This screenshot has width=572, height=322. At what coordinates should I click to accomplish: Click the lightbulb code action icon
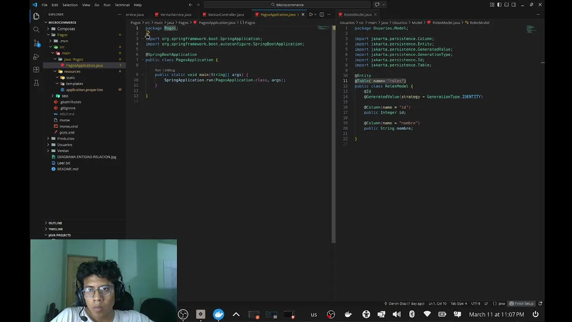coord(147,33)
